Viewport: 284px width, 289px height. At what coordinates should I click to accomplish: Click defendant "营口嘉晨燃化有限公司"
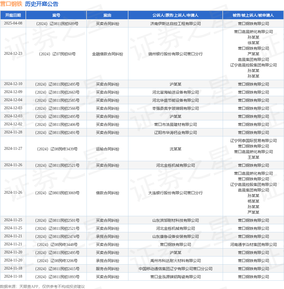click(x=253, y=31)
